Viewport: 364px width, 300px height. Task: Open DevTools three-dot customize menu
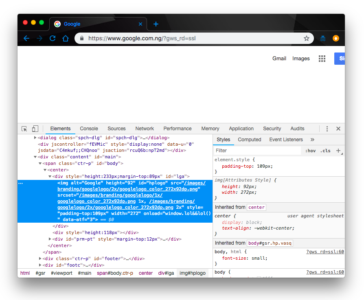[x=327, y=129]
